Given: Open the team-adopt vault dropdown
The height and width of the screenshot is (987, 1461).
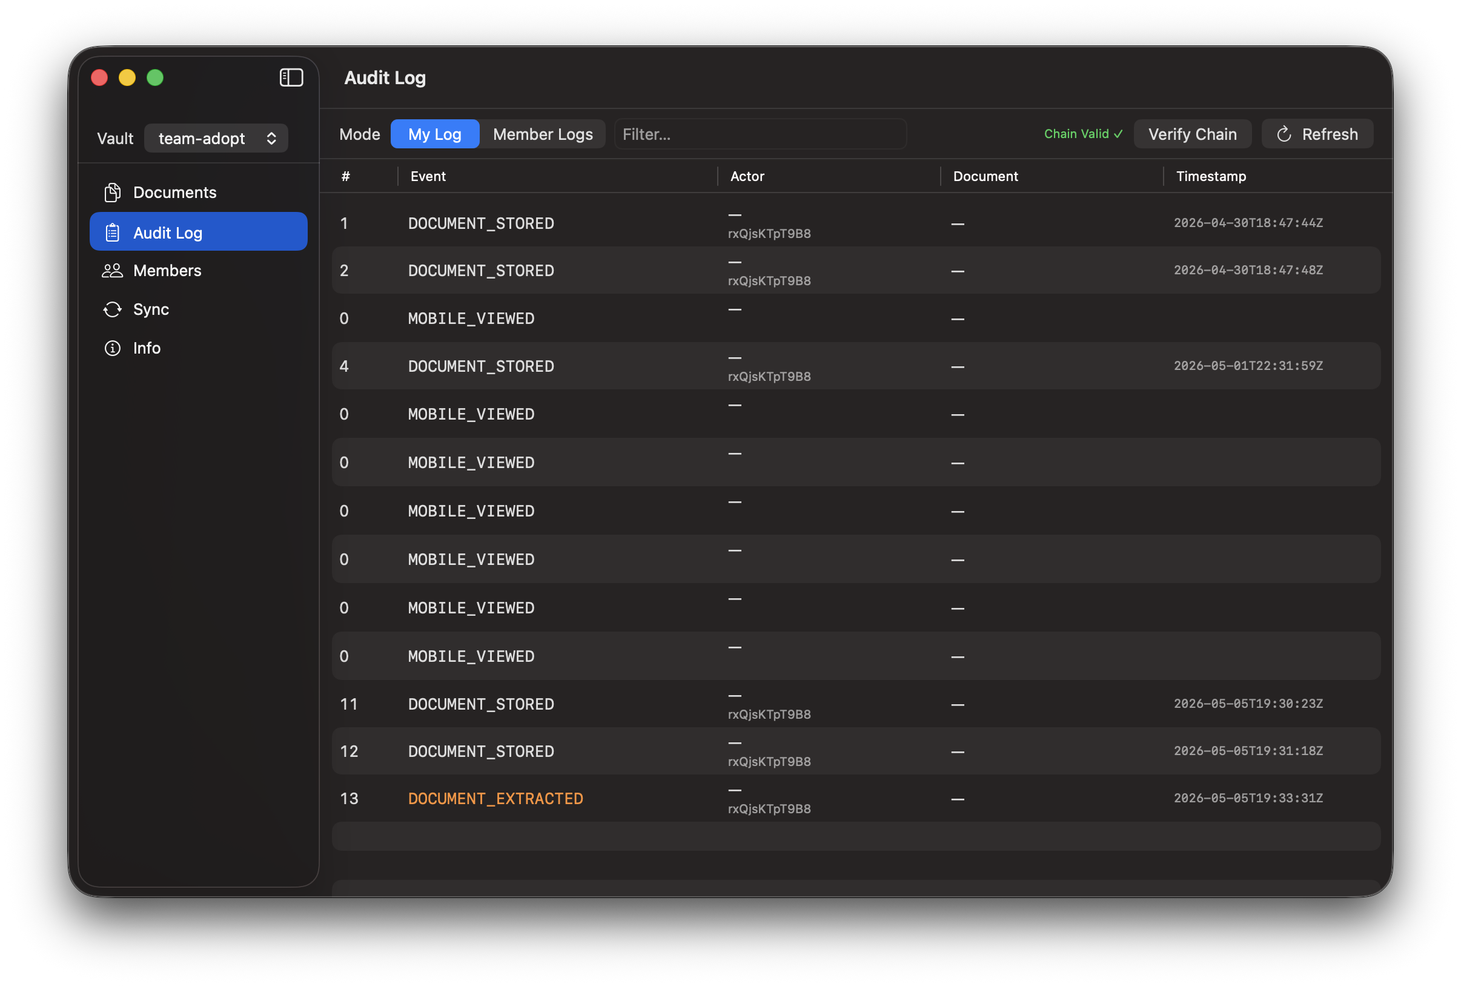Looking at the screenshot, I should (216, 138).
